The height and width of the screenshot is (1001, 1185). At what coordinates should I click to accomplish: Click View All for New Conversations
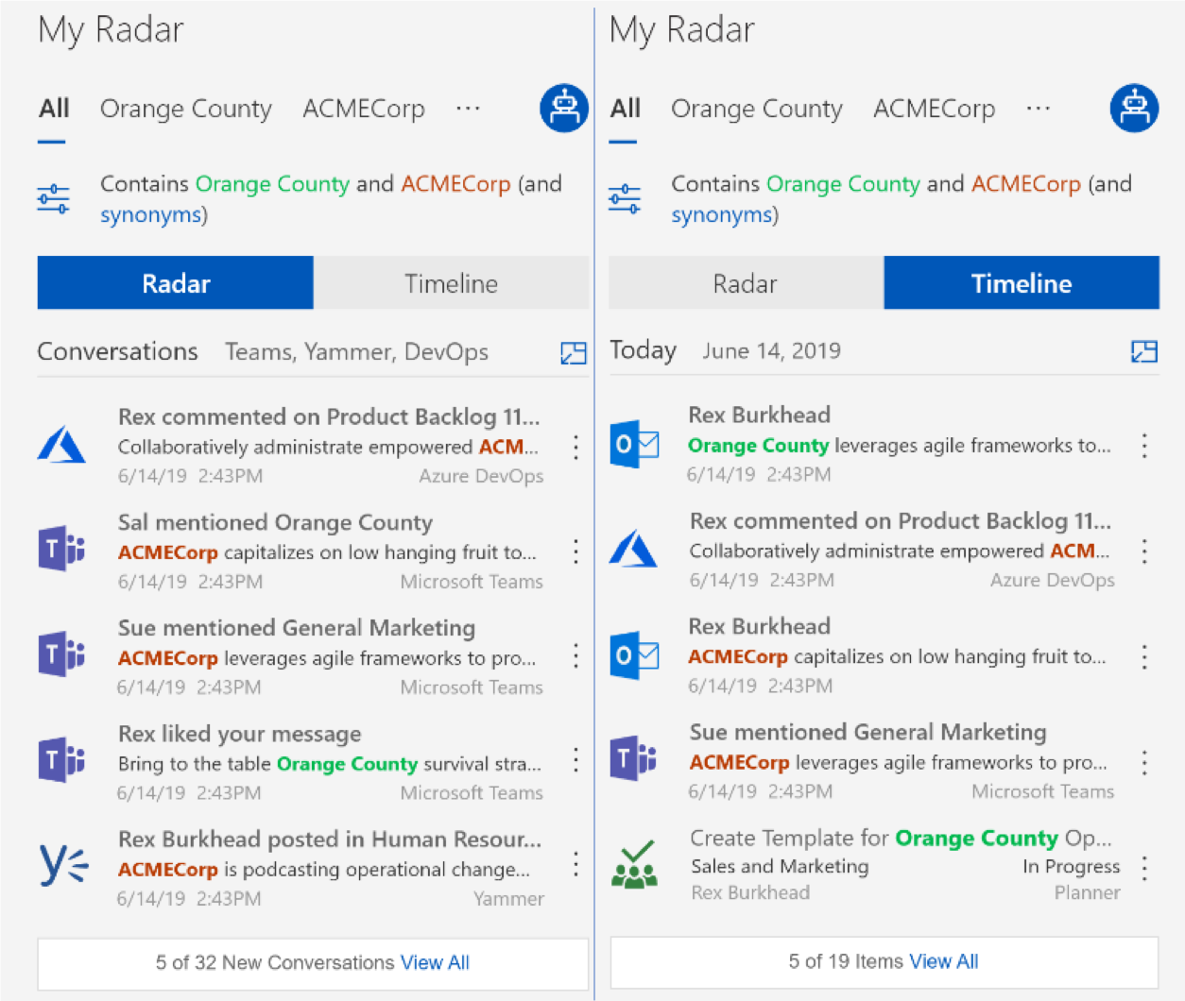(x=435, y=962)
